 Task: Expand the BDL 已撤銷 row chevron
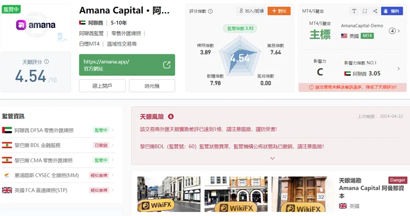[113, 145]
